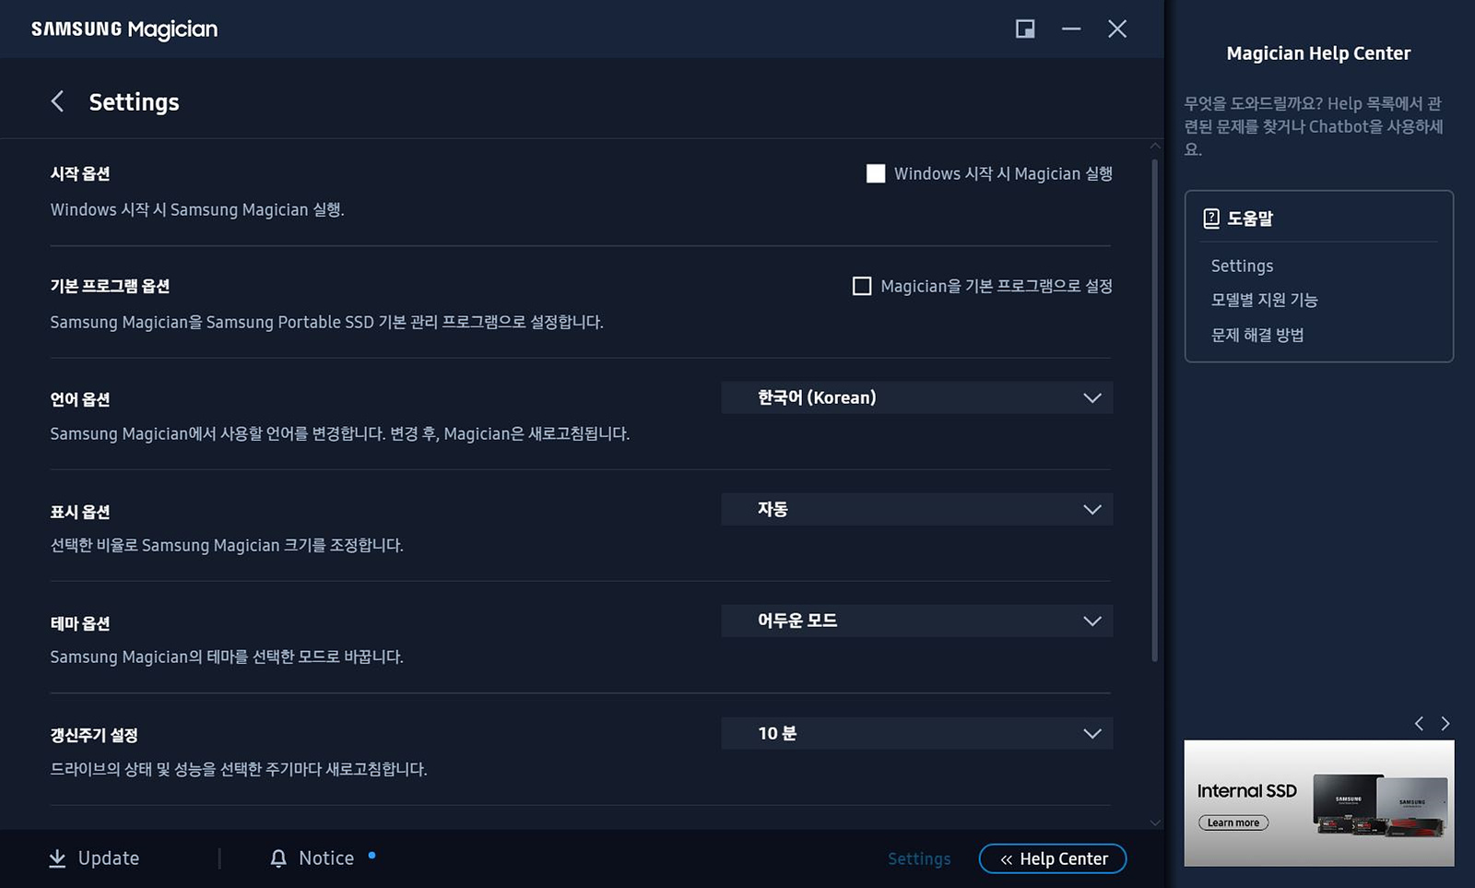Screen dimensions: 1475x888
Task: Close the Samsung Magician window
Action: click(x=1117, y=29)
